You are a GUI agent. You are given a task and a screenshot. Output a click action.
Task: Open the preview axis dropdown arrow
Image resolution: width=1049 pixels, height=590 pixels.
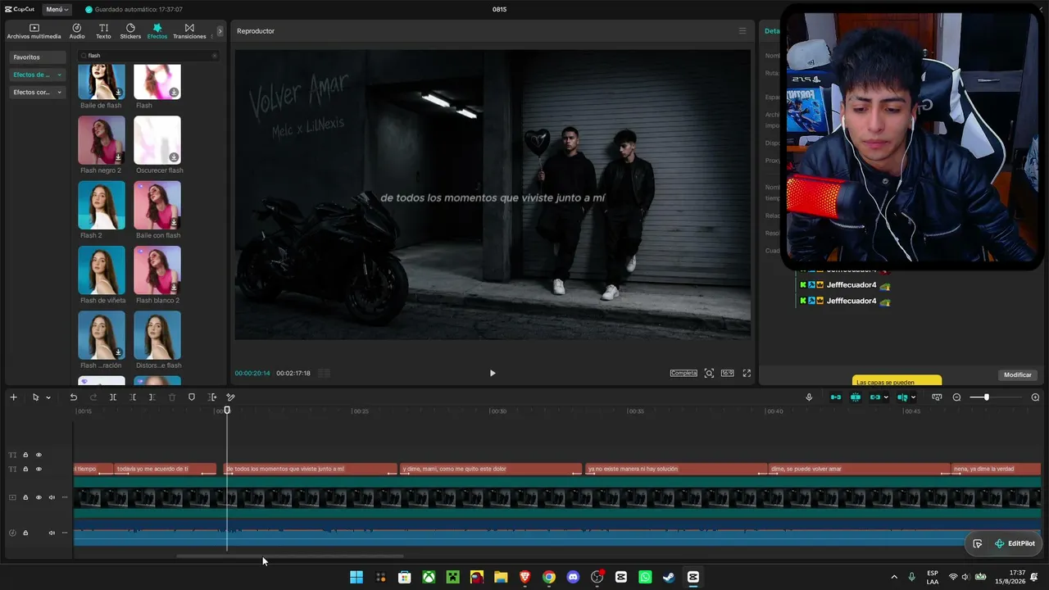[x=913, y=397]
